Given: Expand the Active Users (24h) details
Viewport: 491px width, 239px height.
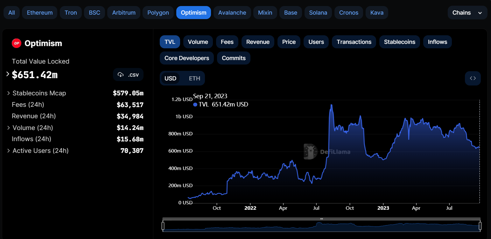Looking at the screenshot, I should (8, 151).
